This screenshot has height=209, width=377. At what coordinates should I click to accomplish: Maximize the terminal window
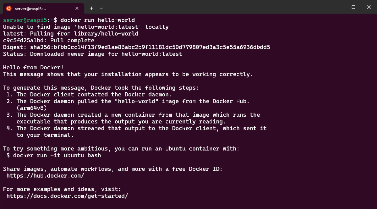click(353, 7)
